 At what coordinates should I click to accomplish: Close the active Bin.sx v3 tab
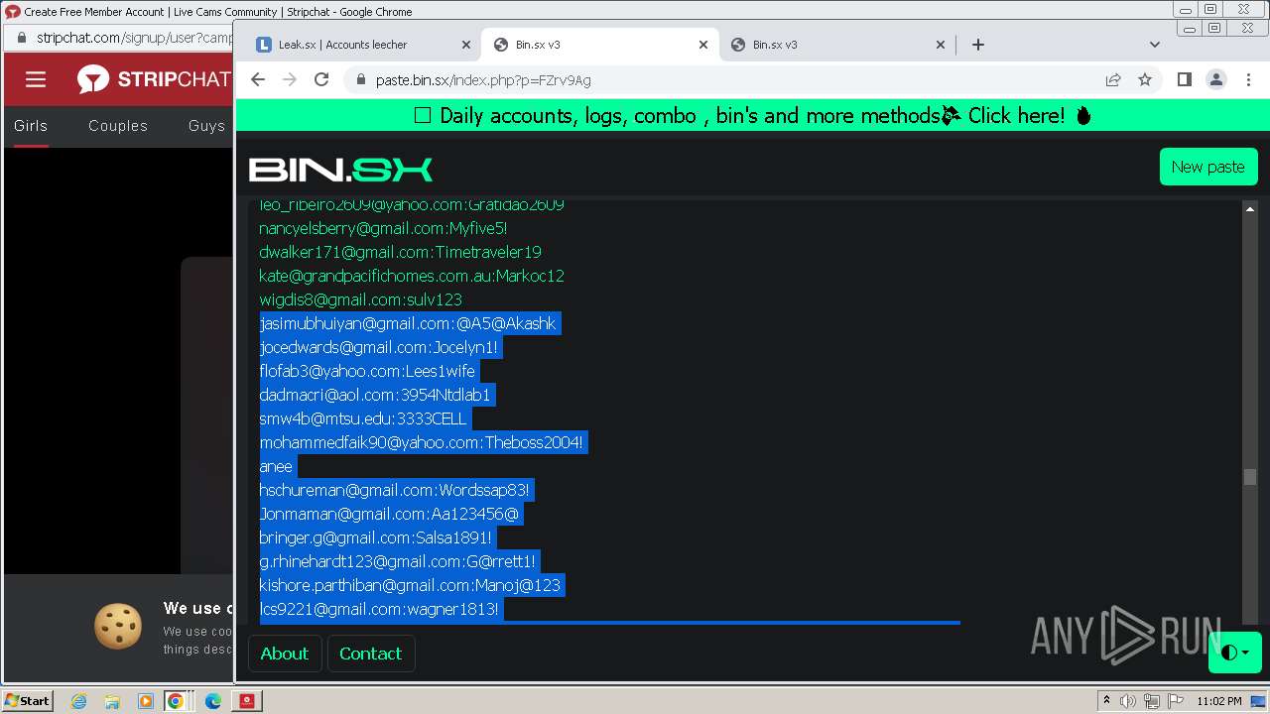pyautogui.click(x=703, y=45)
